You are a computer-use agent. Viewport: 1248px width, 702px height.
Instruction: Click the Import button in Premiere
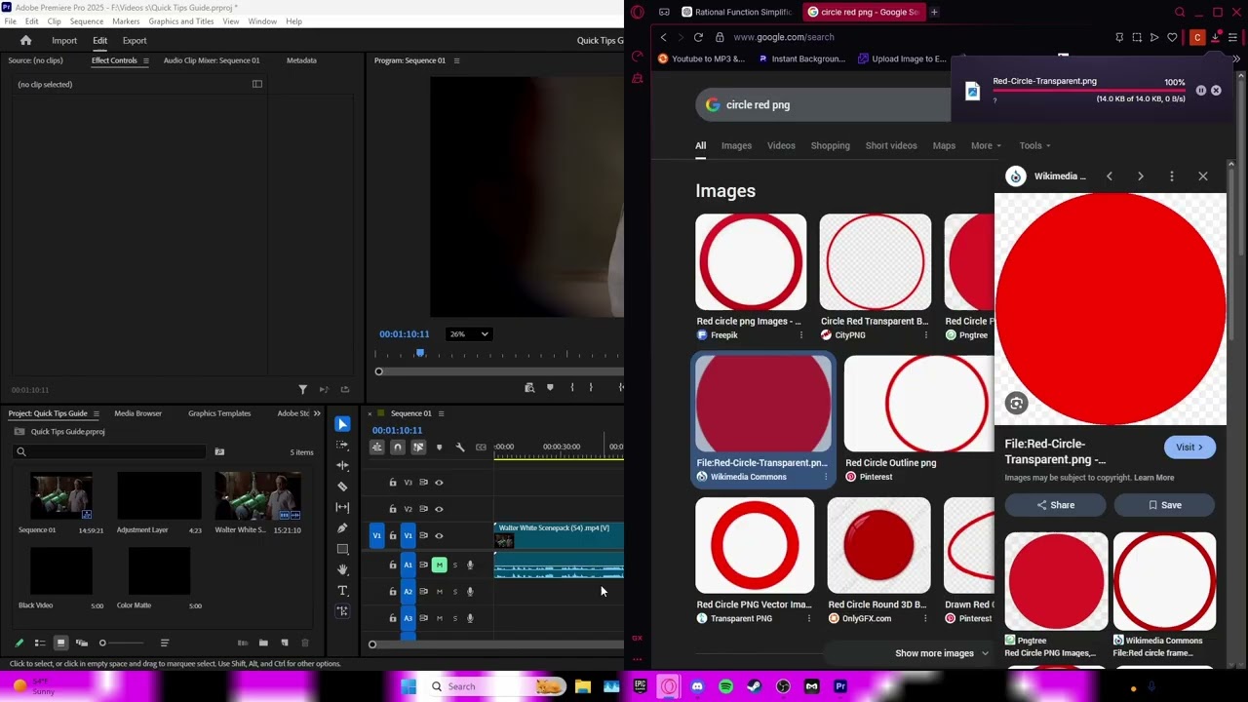64,41
